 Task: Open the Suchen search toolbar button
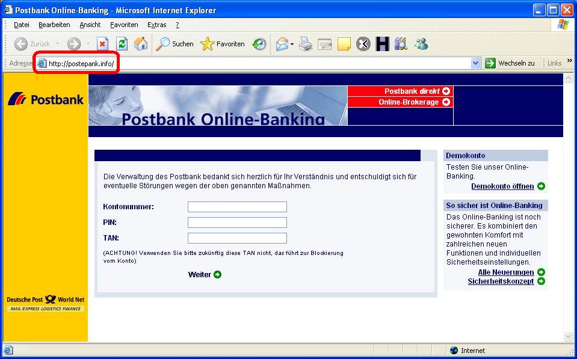point(174,44)
